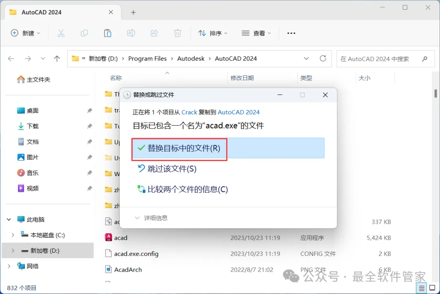This screenshot has height=294, width=440.
Task: Refresh the current folder
Action: tap(323, 58)
